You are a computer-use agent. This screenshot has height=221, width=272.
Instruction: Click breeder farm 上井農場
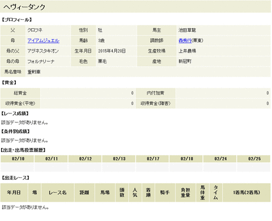click(x=187, y=51)
